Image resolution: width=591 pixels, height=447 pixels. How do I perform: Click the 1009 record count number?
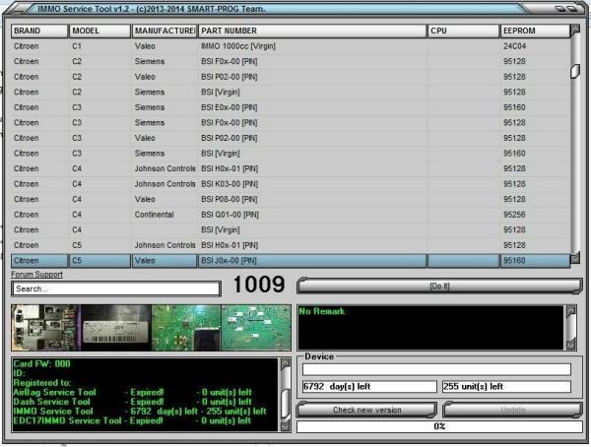(x=259, y=285)
